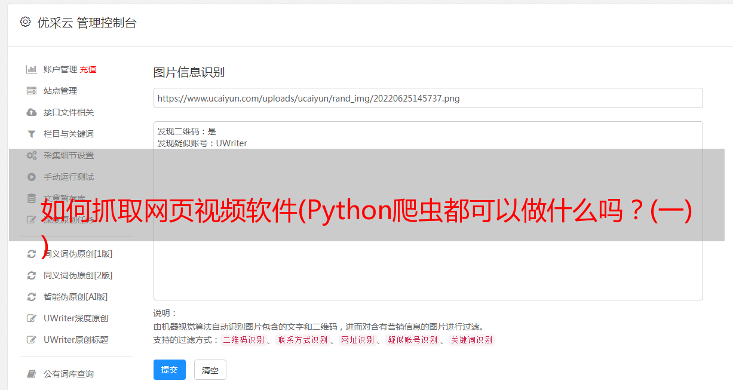The height and width of the screenshot is (390, 733).
Task: Click the gear icon beside 优采云 管理控制台
Action: tap(25, 22)
